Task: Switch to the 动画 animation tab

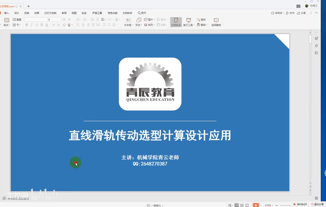Action: [x=37, y=13]
